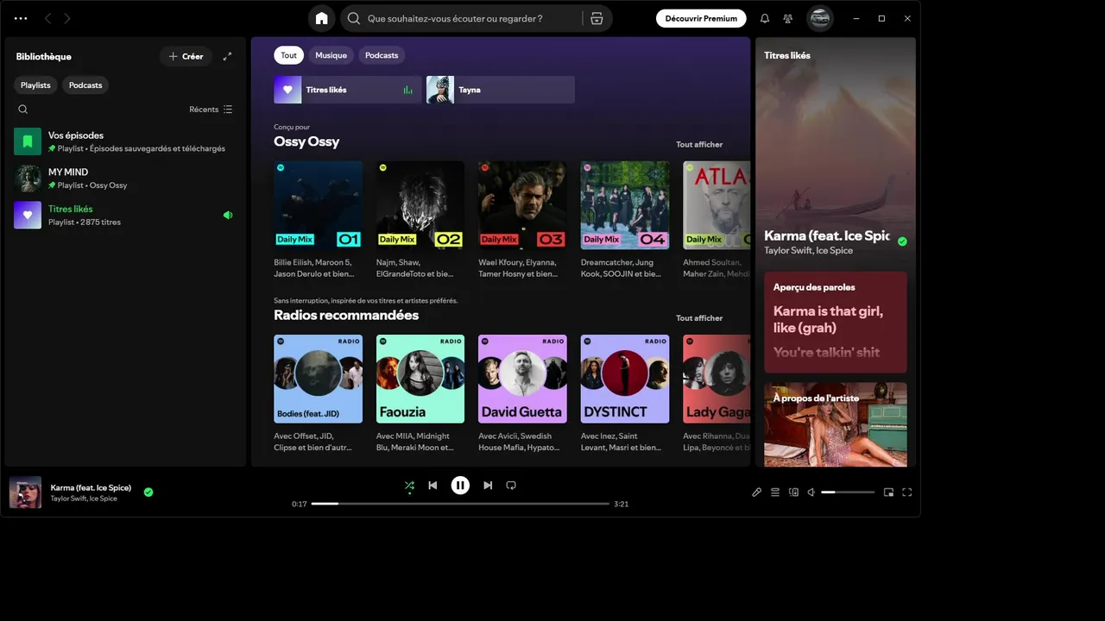Image resolution: width=1105 pixels, height=621 pixels.
Task: Mute the volume speaker icon
Action: pos(811,492)
